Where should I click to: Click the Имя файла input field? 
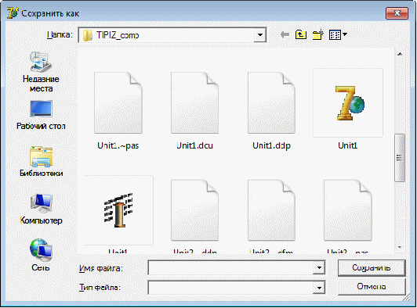tap(230, 267)
